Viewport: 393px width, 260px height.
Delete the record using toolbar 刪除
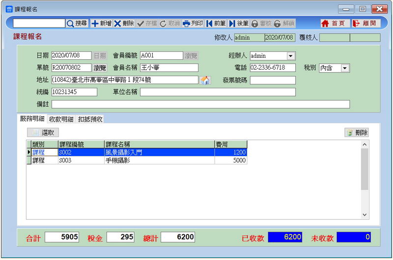(124, 24)
